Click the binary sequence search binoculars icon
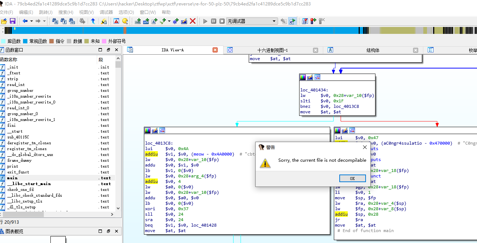 click(72, 21)
